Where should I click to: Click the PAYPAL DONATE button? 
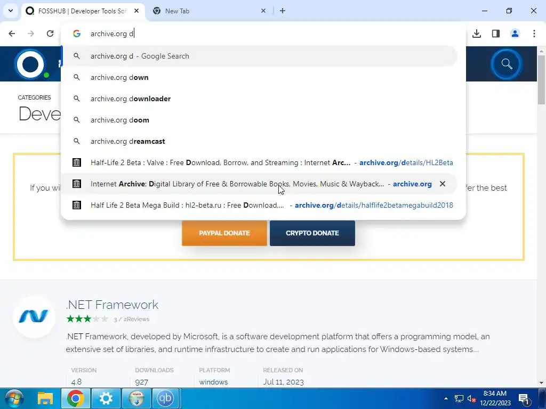coord(224,233)
